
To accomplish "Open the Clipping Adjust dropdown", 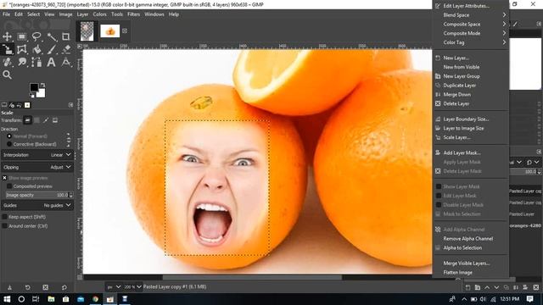I will tap(37, 167).
